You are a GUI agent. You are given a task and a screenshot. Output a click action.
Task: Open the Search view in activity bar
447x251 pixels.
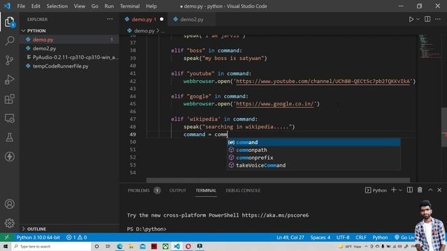point(9,40)
